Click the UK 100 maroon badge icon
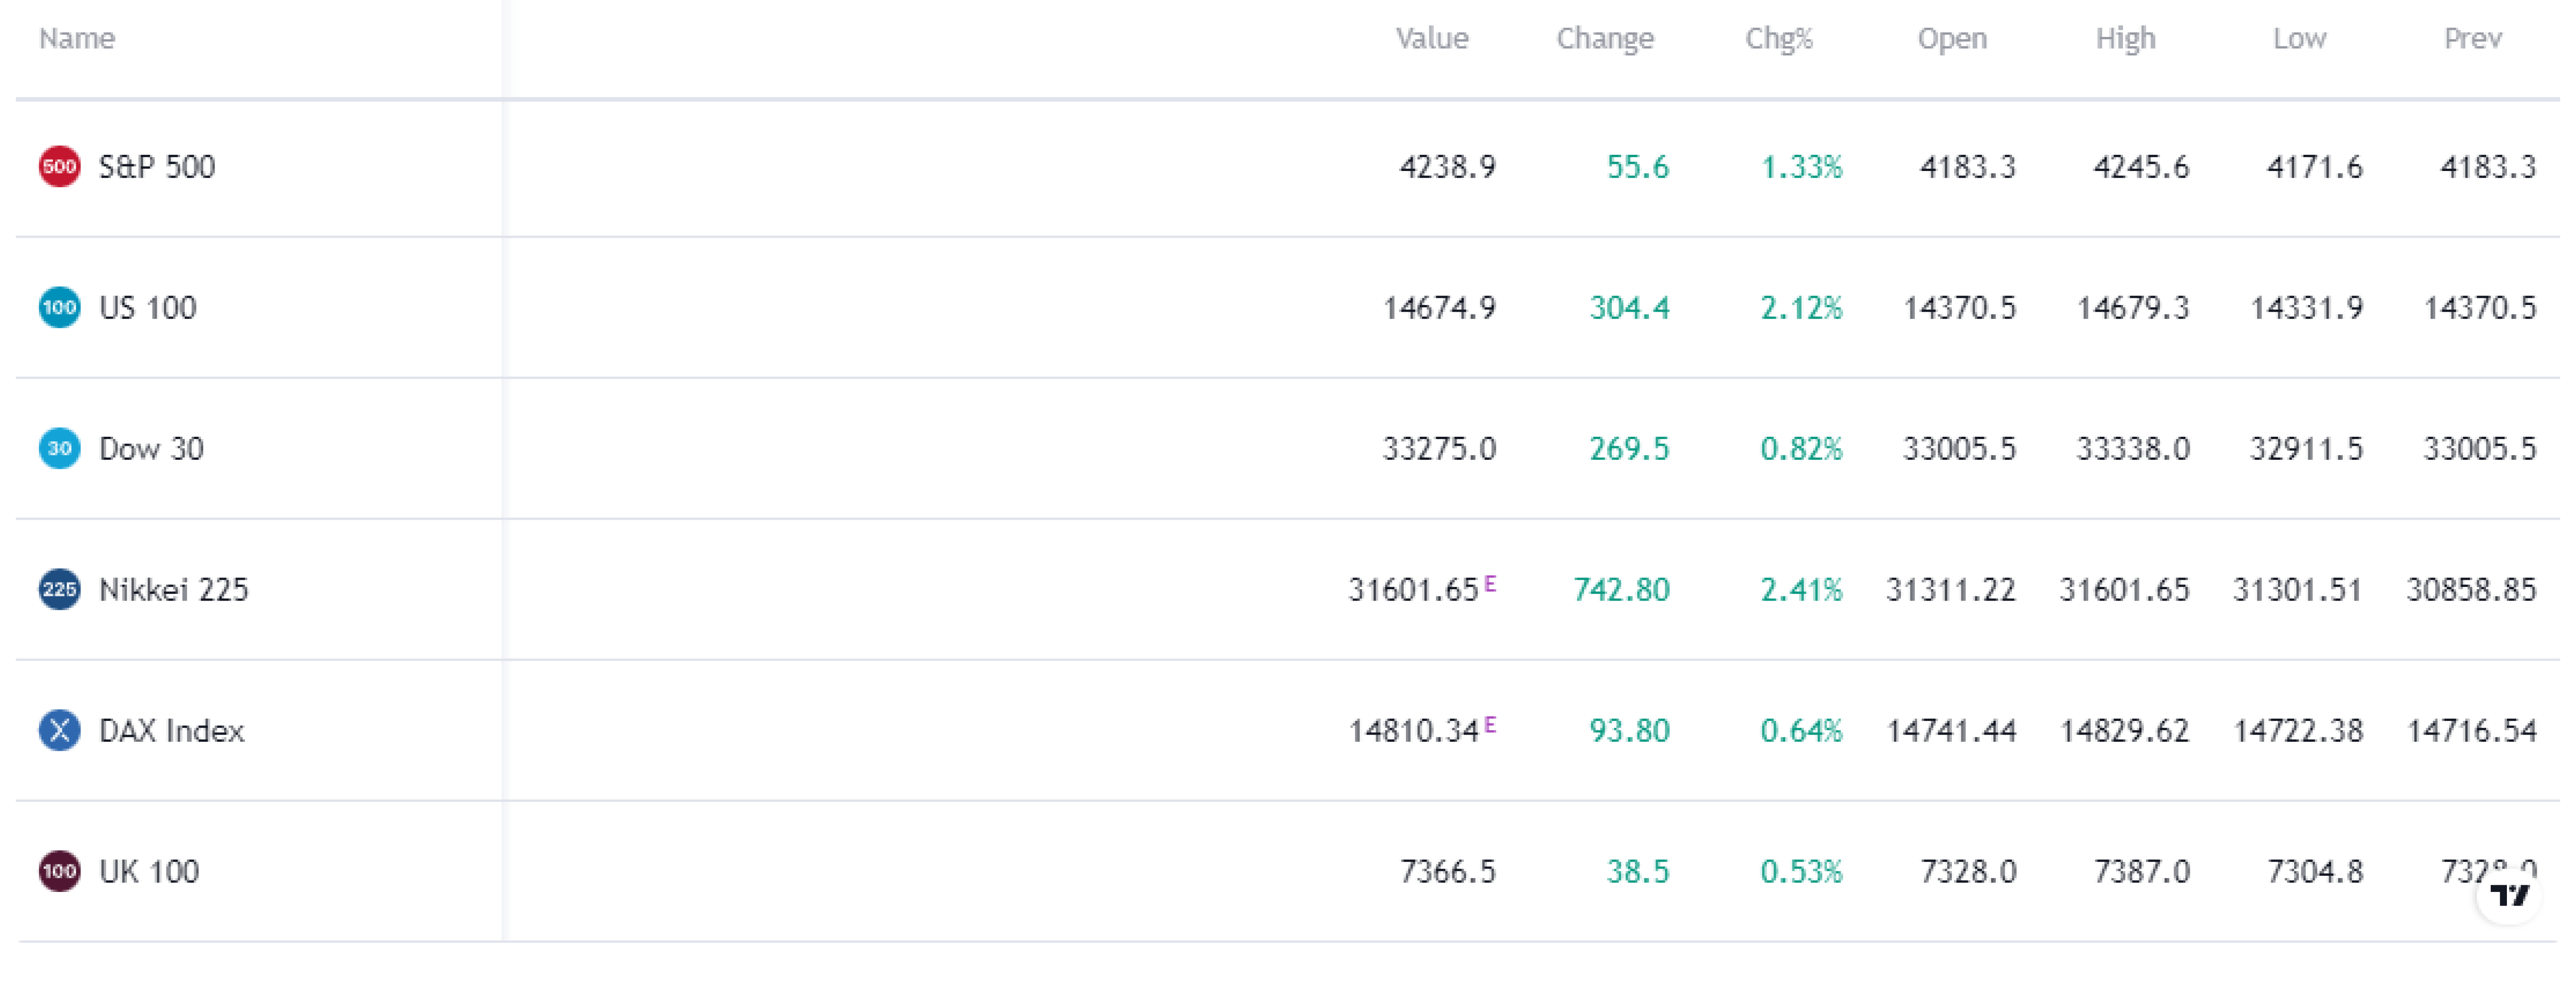Viewport: 2576px width, 989px height. 59,871
